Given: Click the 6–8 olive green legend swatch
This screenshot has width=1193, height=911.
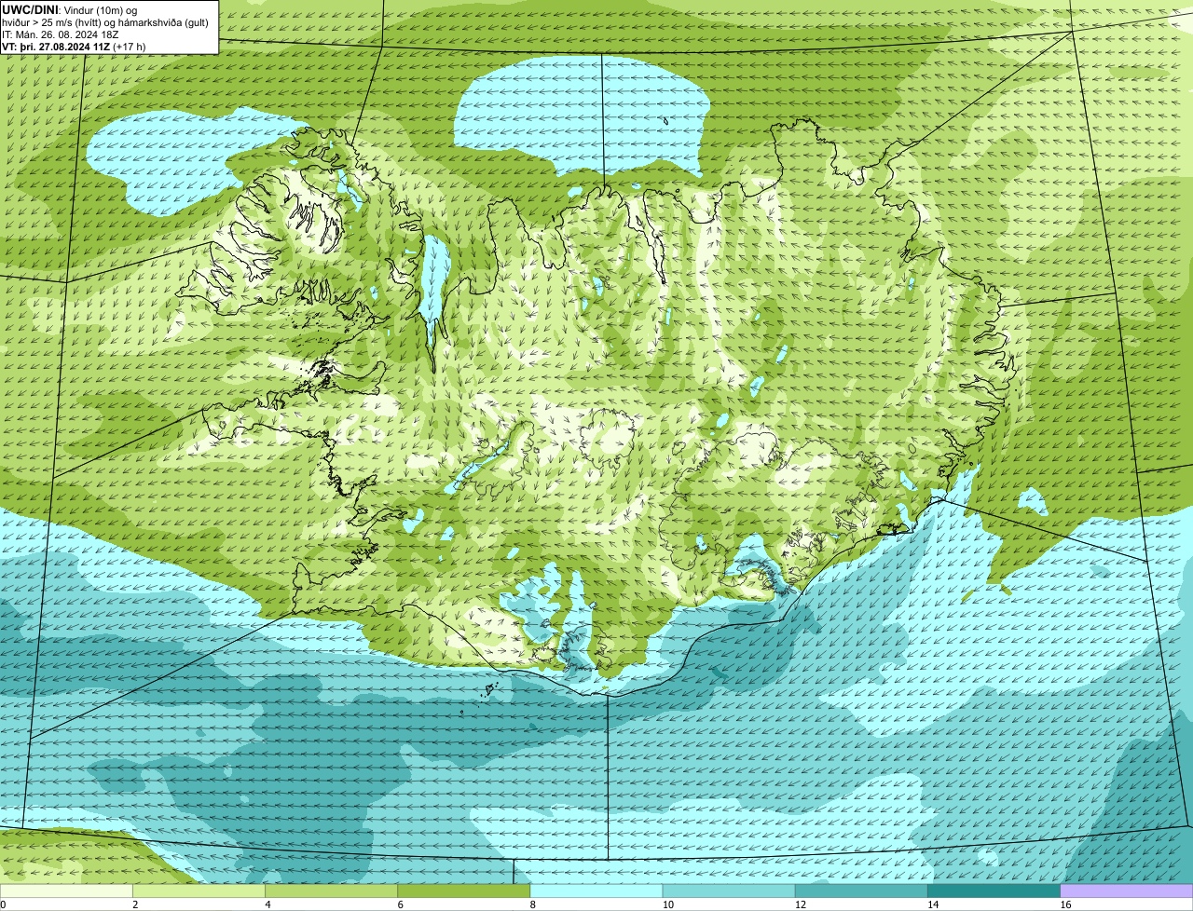Looking at the screenshot, I should (464, 891).
